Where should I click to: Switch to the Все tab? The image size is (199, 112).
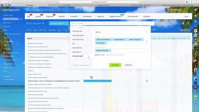click(29, 16)
